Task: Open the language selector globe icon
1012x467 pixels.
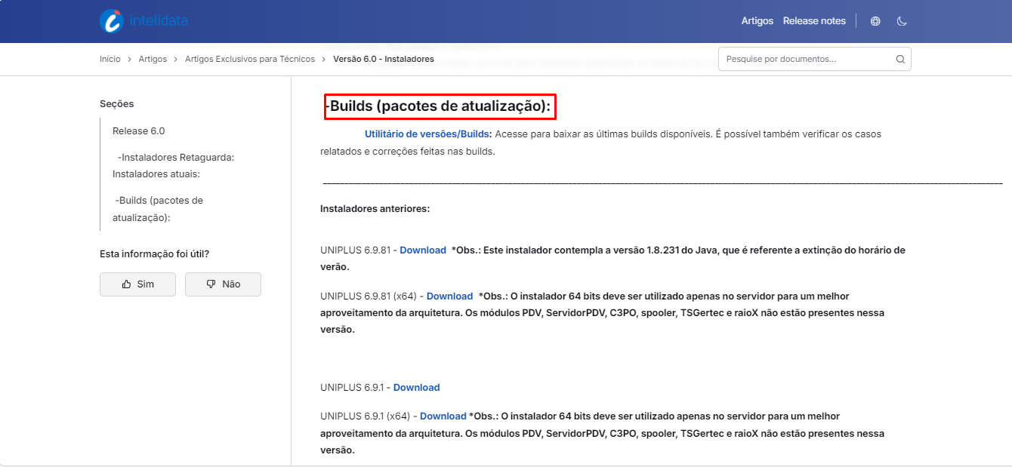Action: (875, 21)
